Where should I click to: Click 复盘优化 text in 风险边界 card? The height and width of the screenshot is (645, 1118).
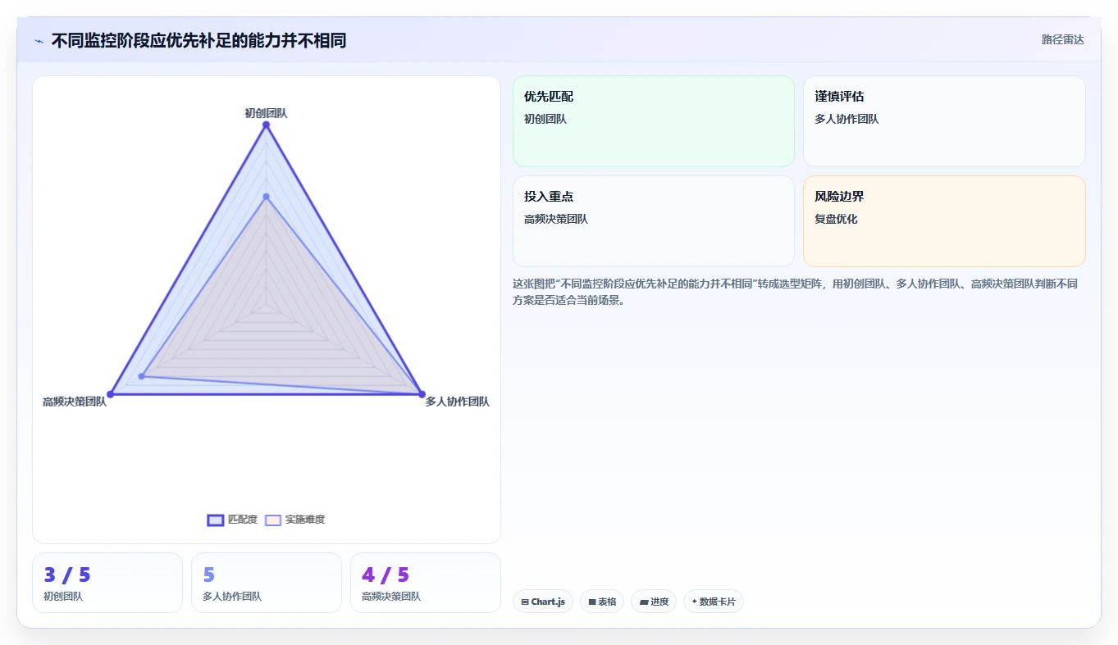coord(836,219)
